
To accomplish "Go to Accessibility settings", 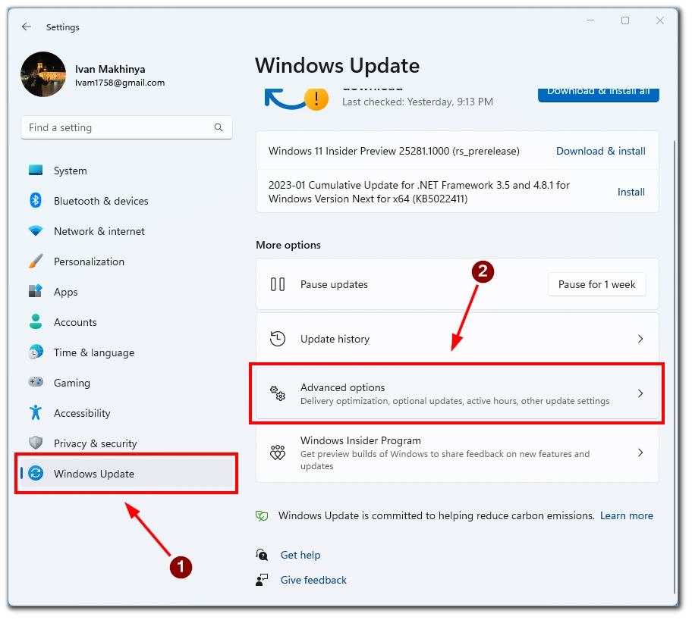I will coord(127,413).
